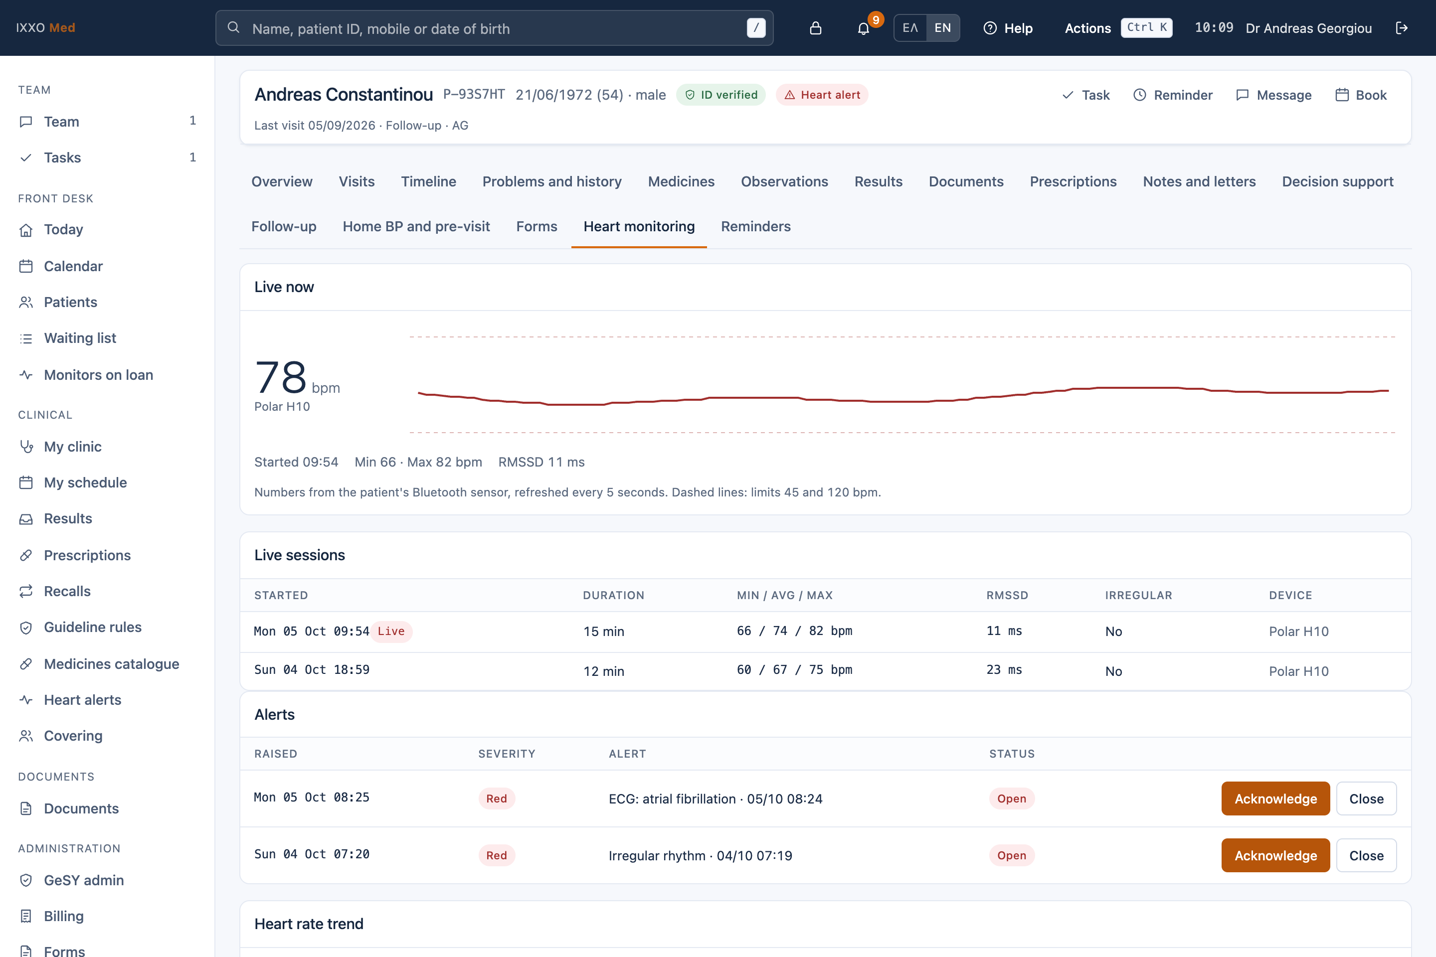Open the Medicines tab
Viewport: 1436px width, 957px height.
(x=681, y=181)
